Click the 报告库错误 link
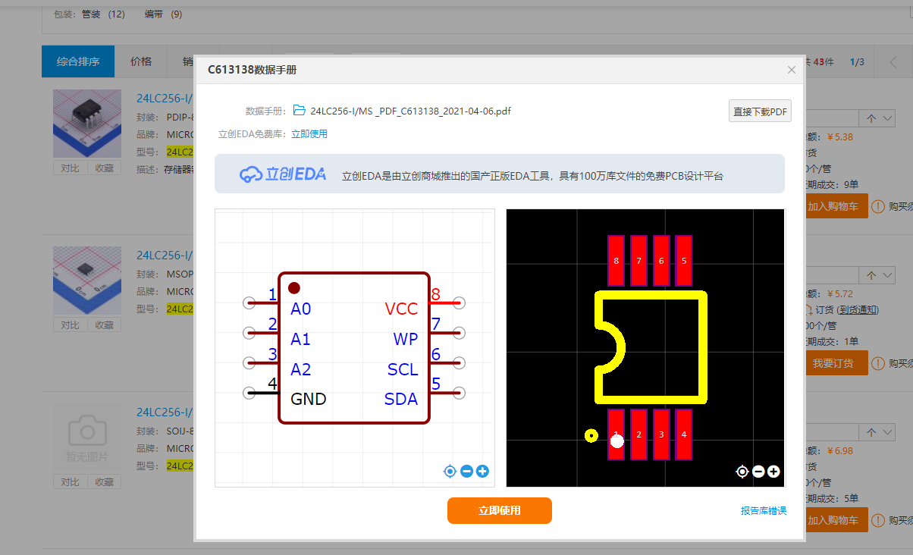Image resolution: width=913 pixels, height=555 pixels. (x=764, y=511)
